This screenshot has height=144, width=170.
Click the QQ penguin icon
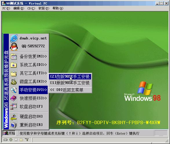[x=14, y=46]
